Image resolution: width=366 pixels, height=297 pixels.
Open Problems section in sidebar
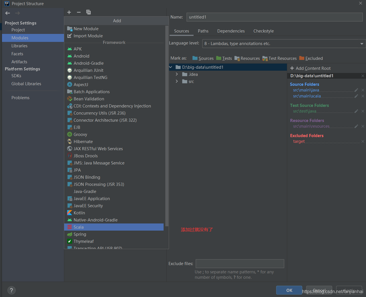point(33,98)
